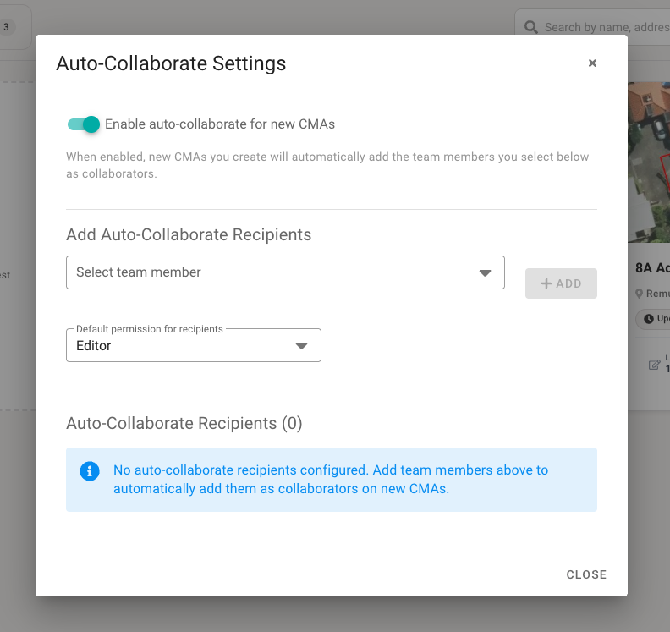Click the 'Auto-Collaborate Settings' dialog title
This screenshot has width=670, height=632.
tap(171, 63)
